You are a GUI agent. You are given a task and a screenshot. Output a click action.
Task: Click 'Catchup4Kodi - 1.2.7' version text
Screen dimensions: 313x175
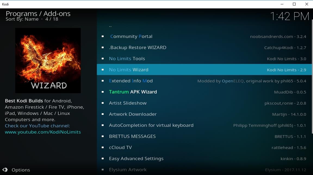click(285, 48)
